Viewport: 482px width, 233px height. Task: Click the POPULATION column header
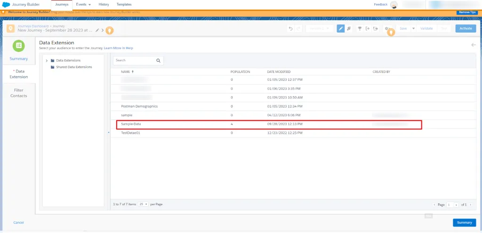point(240,72)
